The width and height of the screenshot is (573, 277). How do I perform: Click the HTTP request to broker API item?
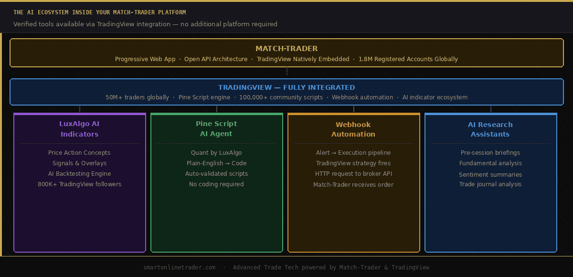(x=353, y=173)
